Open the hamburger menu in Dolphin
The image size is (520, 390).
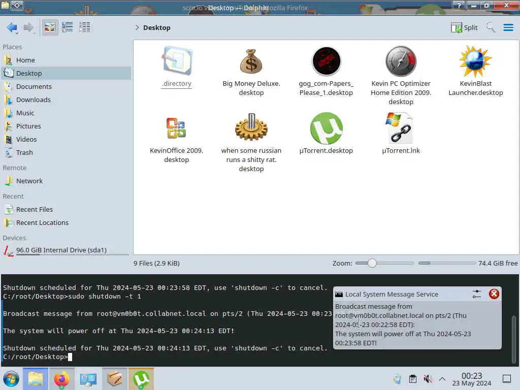(508, 27)
